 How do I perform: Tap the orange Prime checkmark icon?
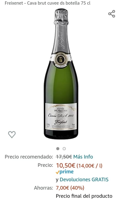click(x=58, y=172)
